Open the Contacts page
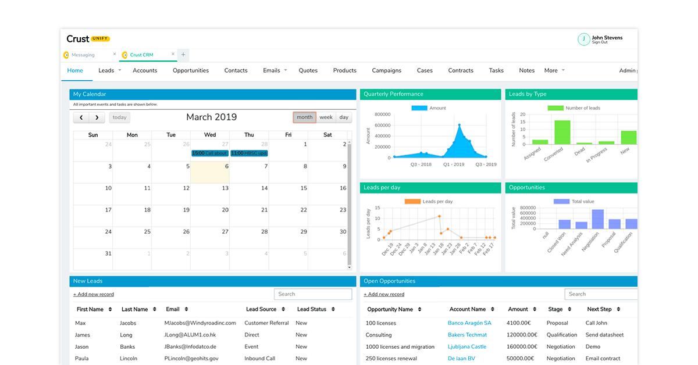The width and height of the screenshot is (698, 365). 236,70
